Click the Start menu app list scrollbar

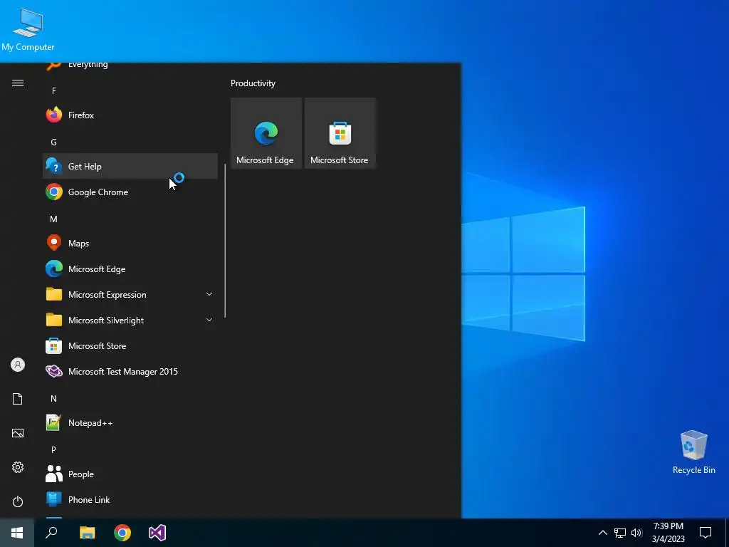coord(225,241)
